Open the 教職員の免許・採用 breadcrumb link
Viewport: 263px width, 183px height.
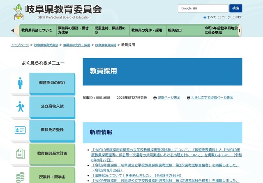[76, 45]
